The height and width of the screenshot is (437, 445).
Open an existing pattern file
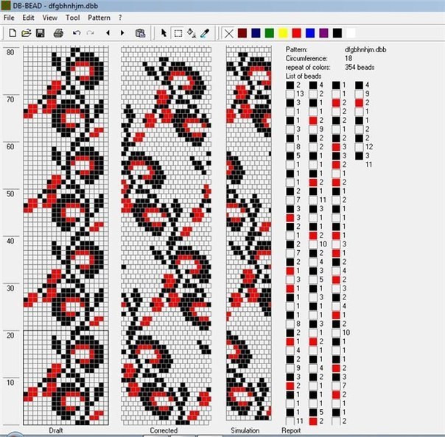coord(26,33)
